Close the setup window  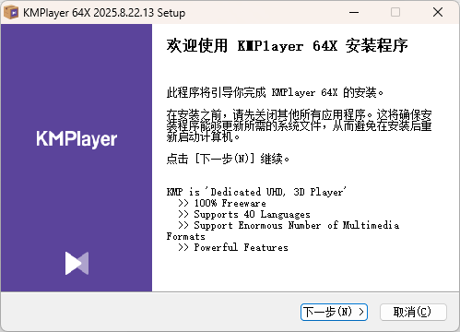pos(438,12)
